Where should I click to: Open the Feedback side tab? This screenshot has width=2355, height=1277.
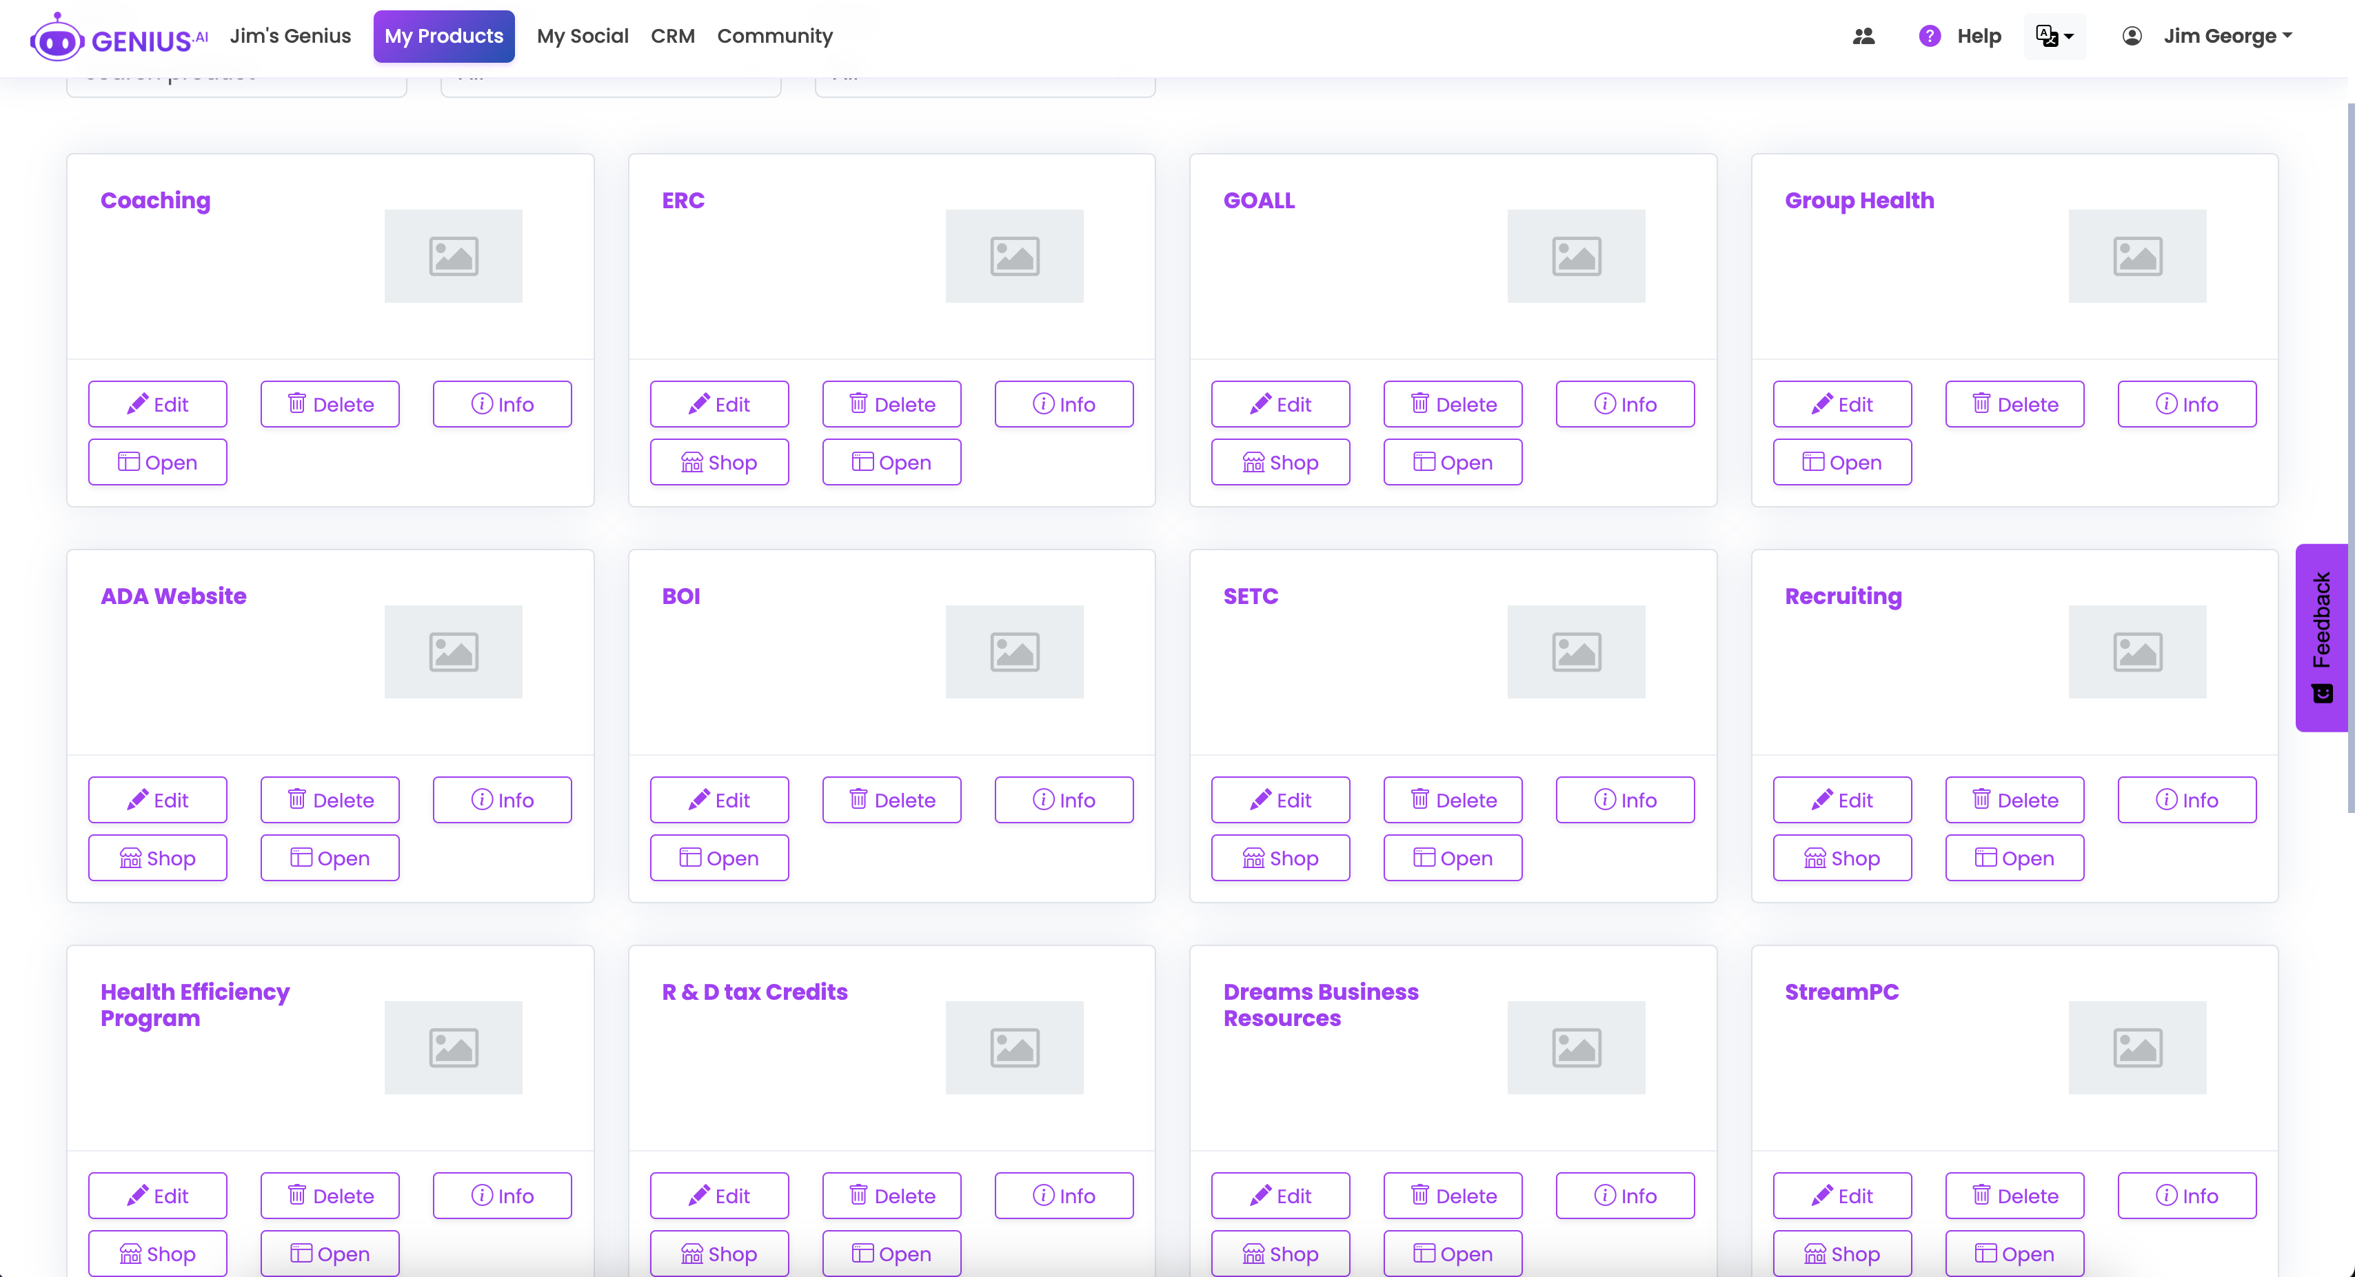(x=2322, y=637)
